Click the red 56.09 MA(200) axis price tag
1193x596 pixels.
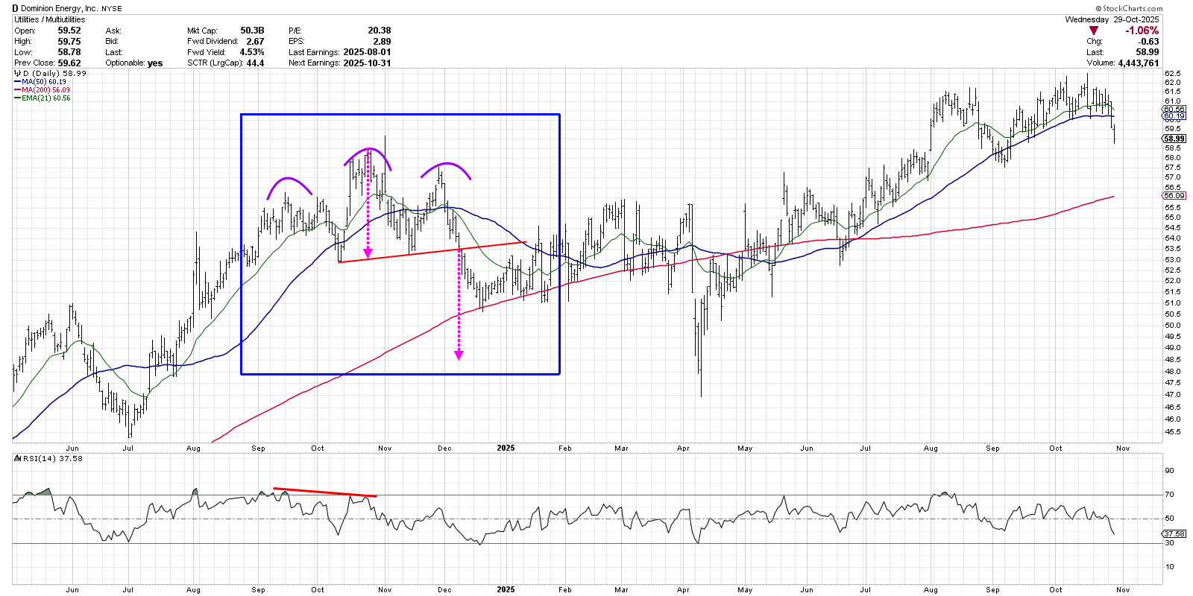point(1174,196)
